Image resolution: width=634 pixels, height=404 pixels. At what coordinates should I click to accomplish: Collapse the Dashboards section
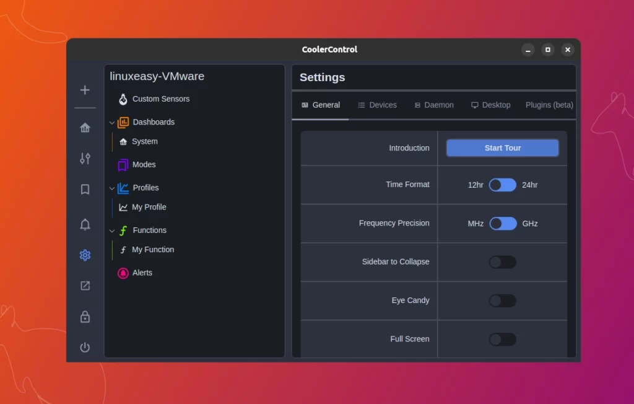coord(112,122)
